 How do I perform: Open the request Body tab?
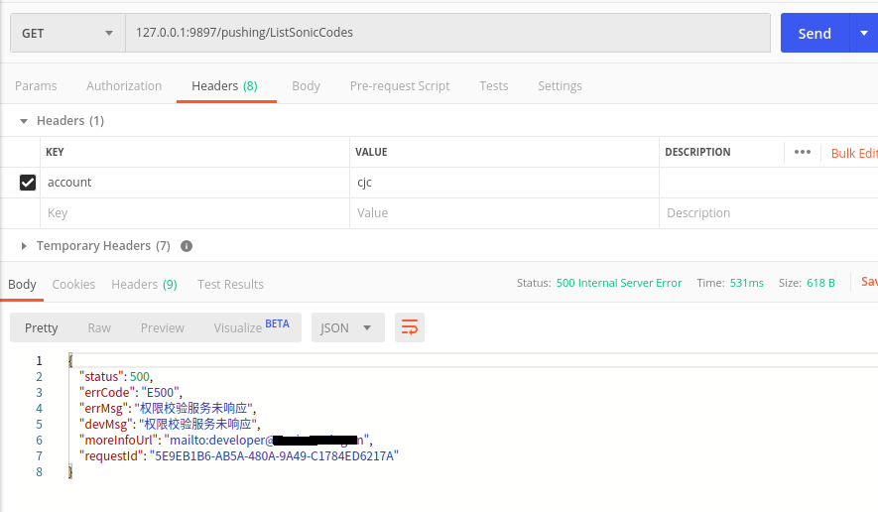tap(306, 85)
